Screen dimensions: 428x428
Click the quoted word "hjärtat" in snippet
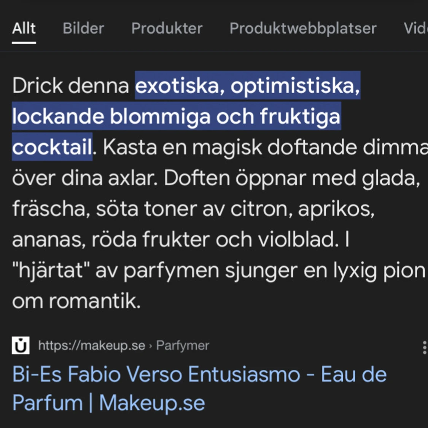point(51,270)
